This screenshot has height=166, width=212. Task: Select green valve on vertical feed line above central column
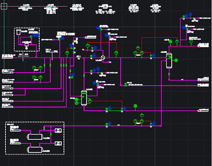click(84, 75)
